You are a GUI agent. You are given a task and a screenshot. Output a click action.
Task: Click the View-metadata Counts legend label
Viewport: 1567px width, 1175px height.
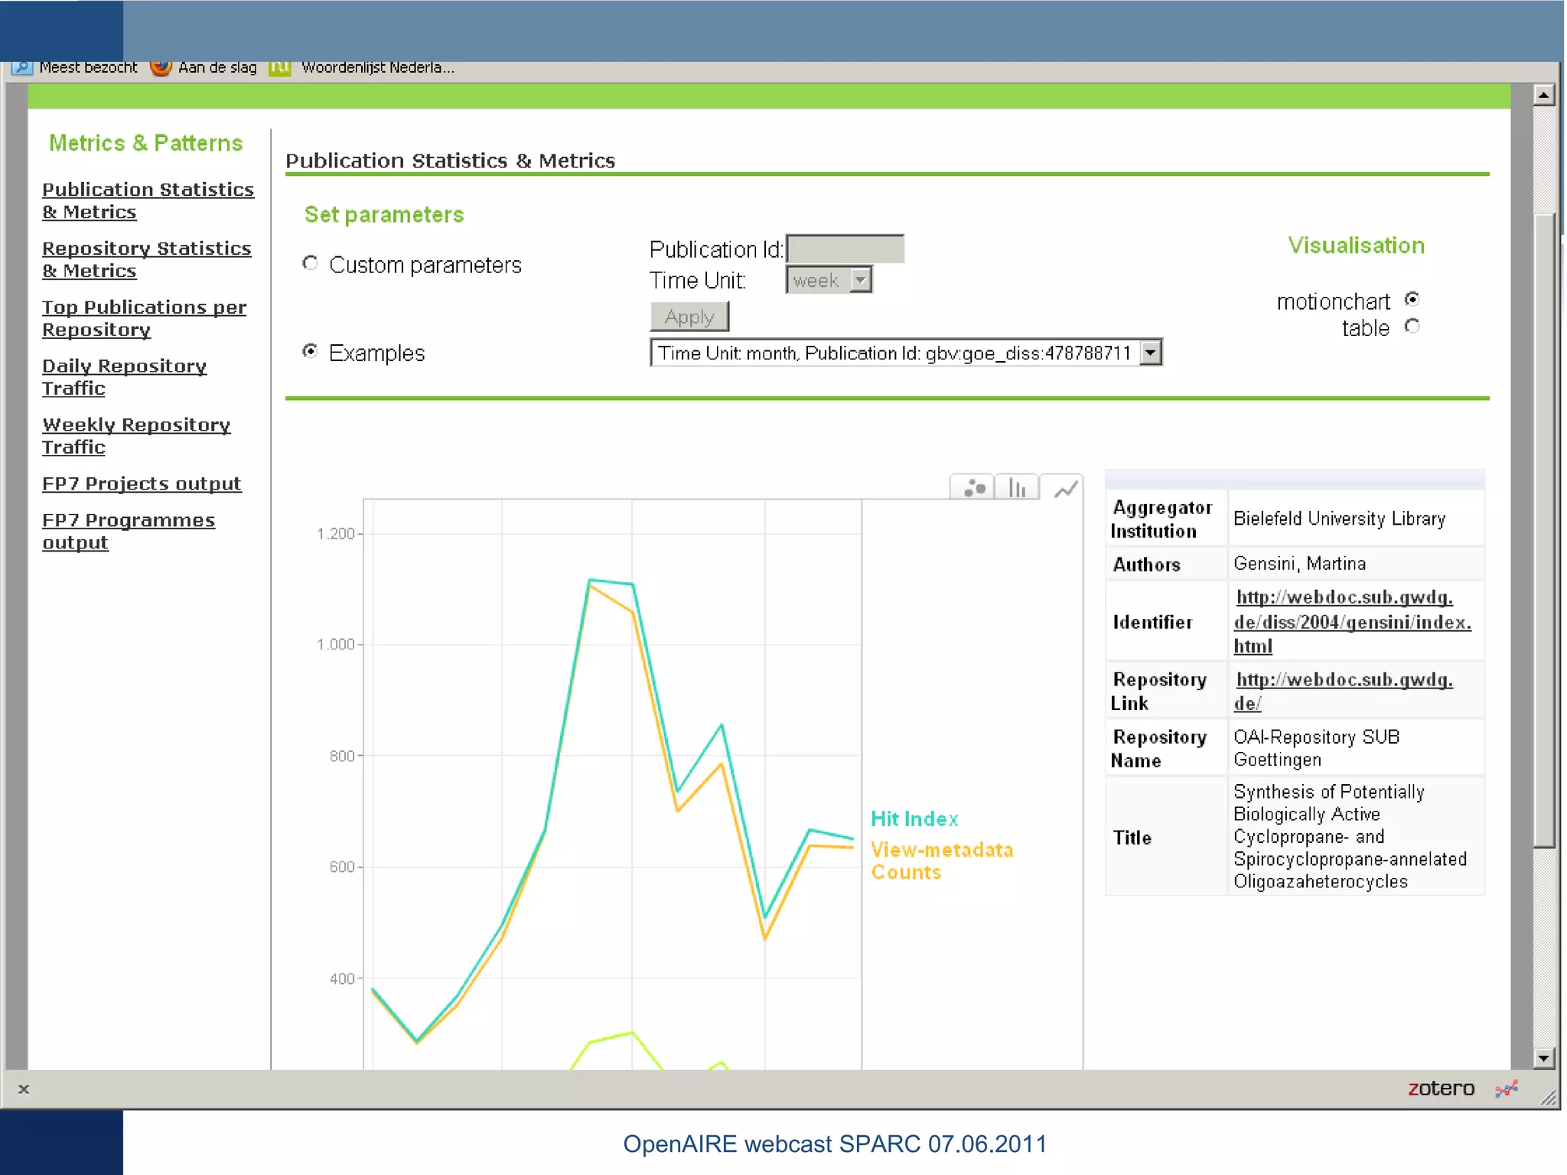942,861
